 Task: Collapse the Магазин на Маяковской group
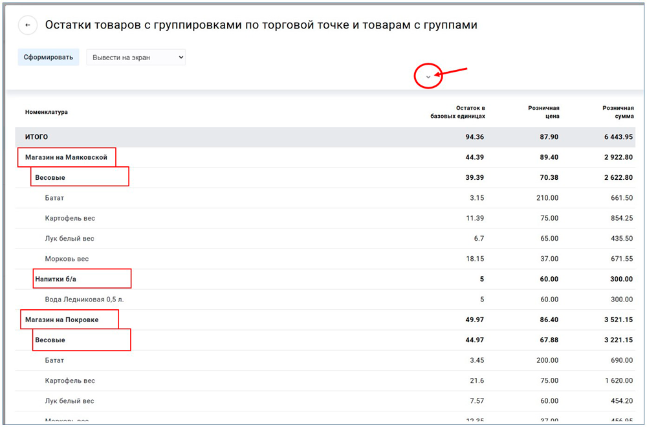(66, 157)
